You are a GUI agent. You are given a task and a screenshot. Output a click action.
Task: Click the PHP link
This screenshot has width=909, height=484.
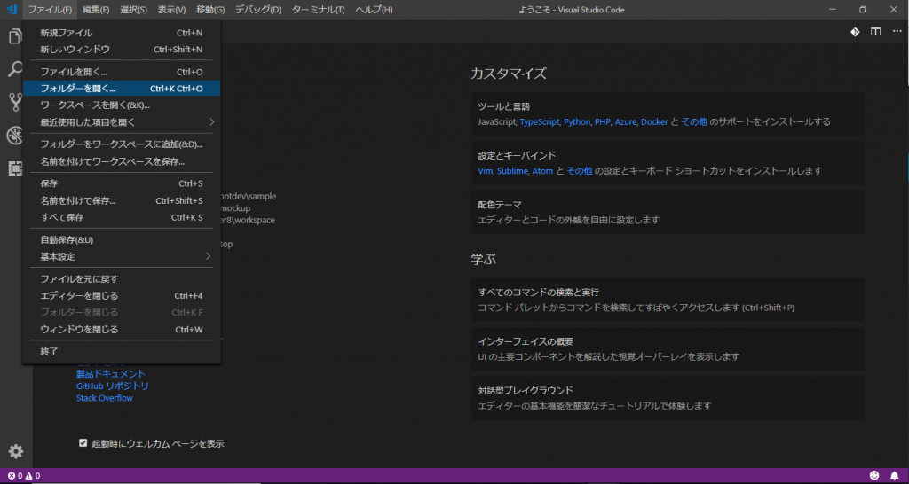tap(602, 122)
